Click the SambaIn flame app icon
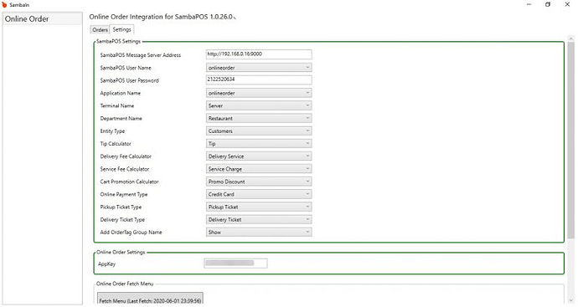 point(4,5)
